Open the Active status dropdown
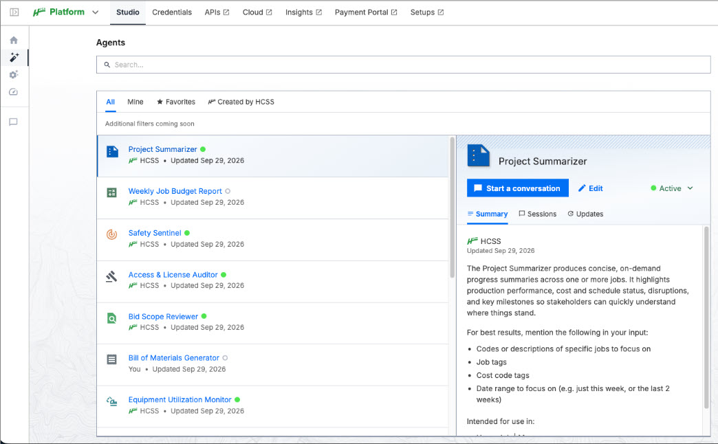The image size is (718, 444). [672, 188]
